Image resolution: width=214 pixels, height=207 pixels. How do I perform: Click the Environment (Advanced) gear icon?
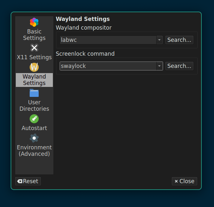[x=34, y=138]
